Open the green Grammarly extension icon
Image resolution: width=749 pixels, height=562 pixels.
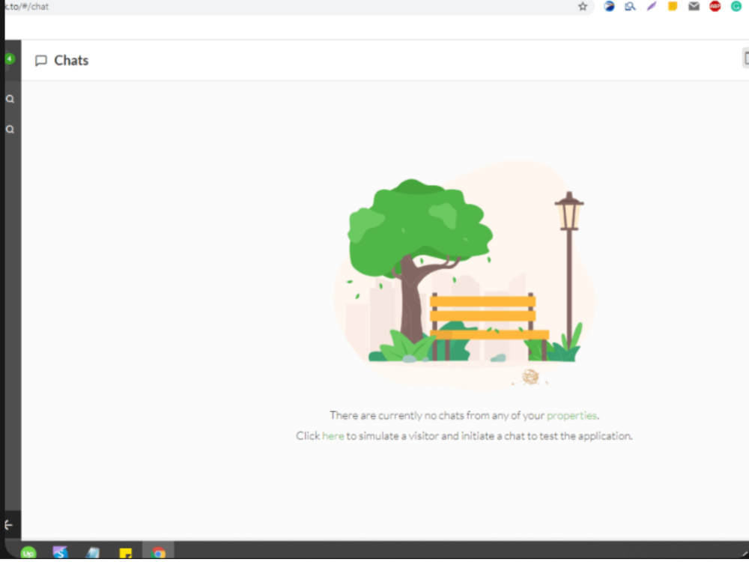[x=736, y=6]
